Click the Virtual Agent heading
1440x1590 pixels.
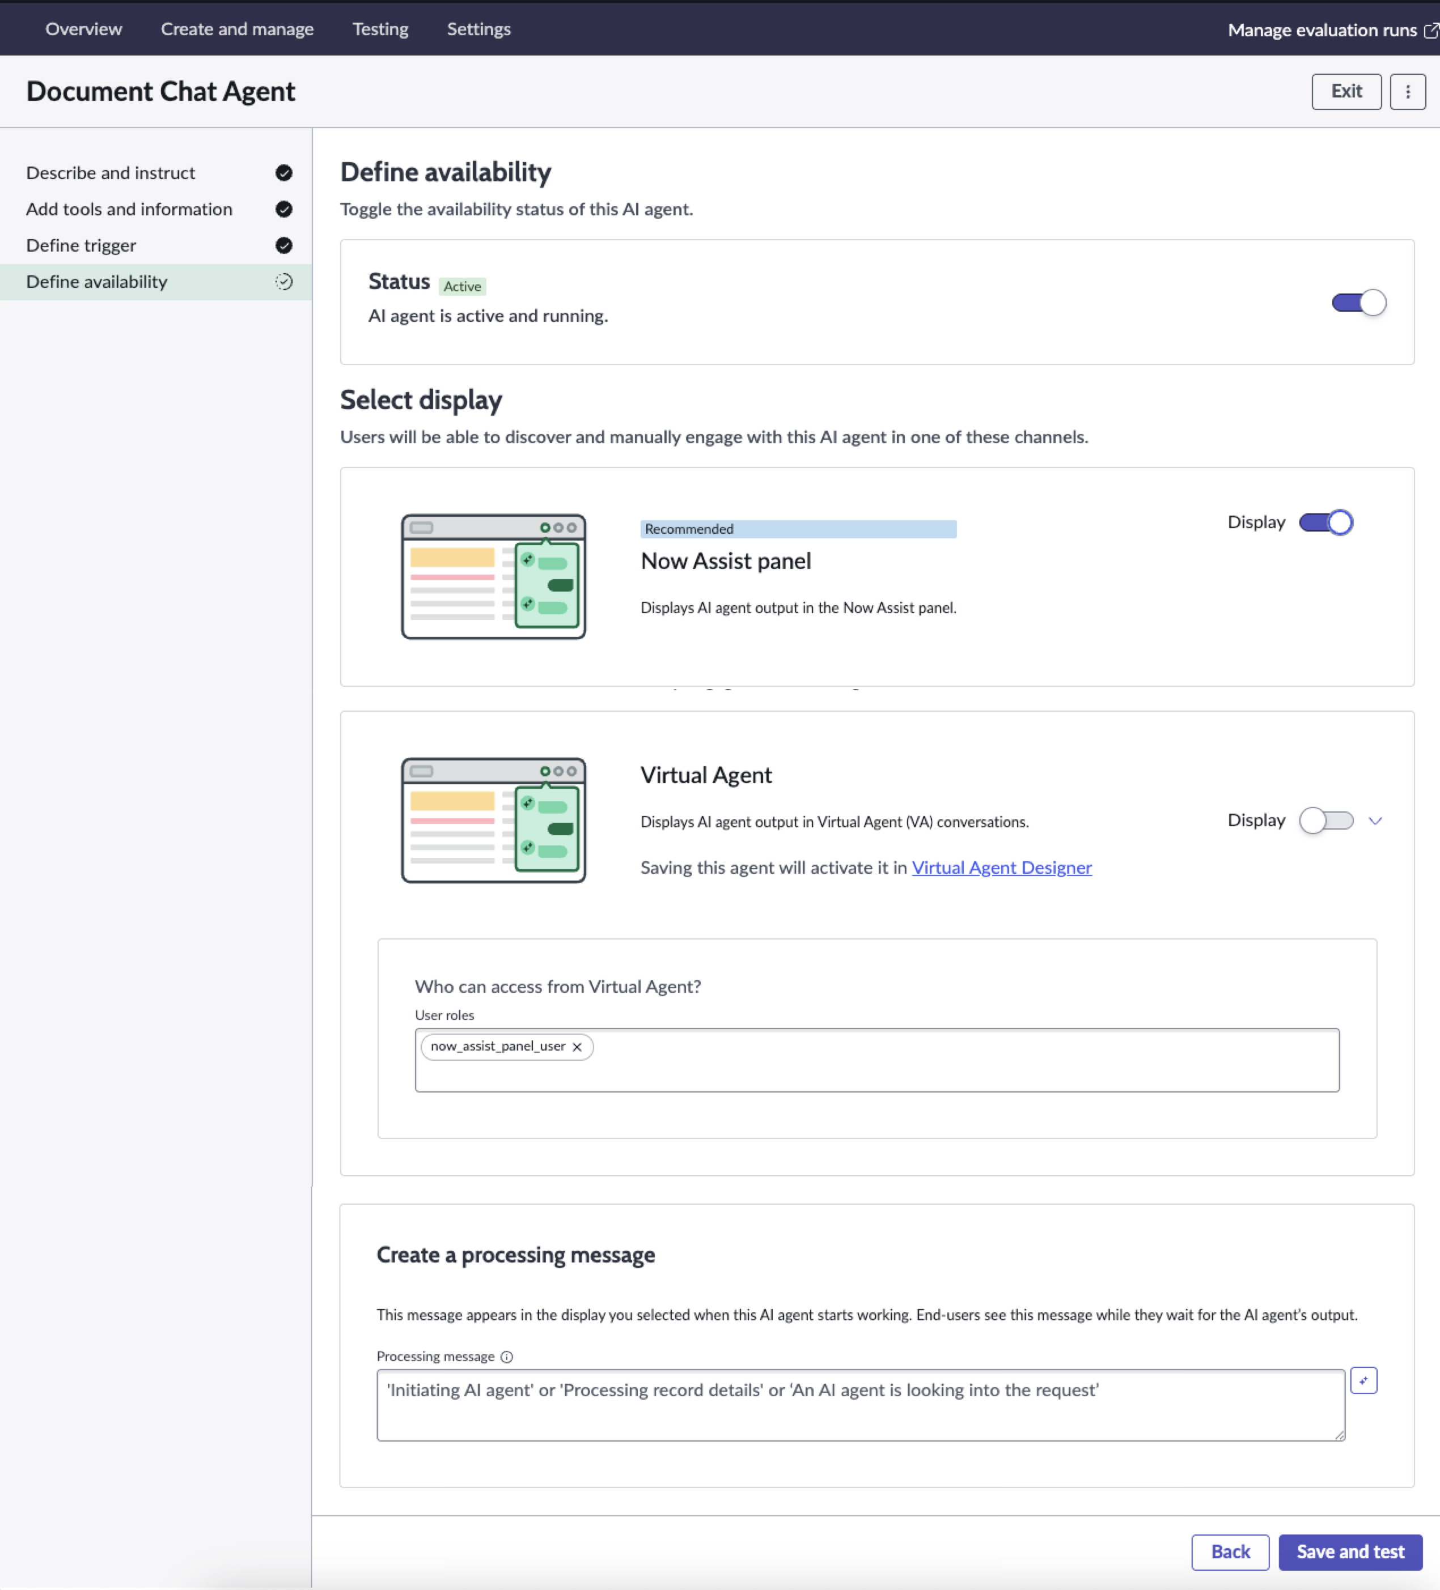705,775
